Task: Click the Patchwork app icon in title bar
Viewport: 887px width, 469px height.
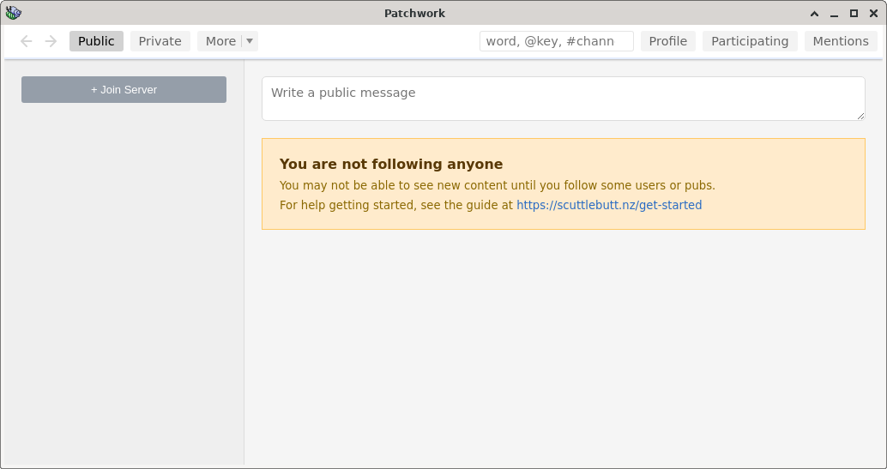Action: pyautogui.click(x=13, y=13)
